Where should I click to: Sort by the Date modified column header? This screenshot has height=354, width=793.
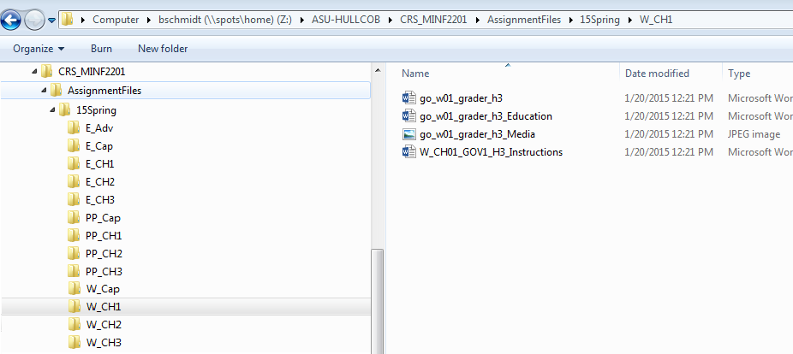[657, 74]
